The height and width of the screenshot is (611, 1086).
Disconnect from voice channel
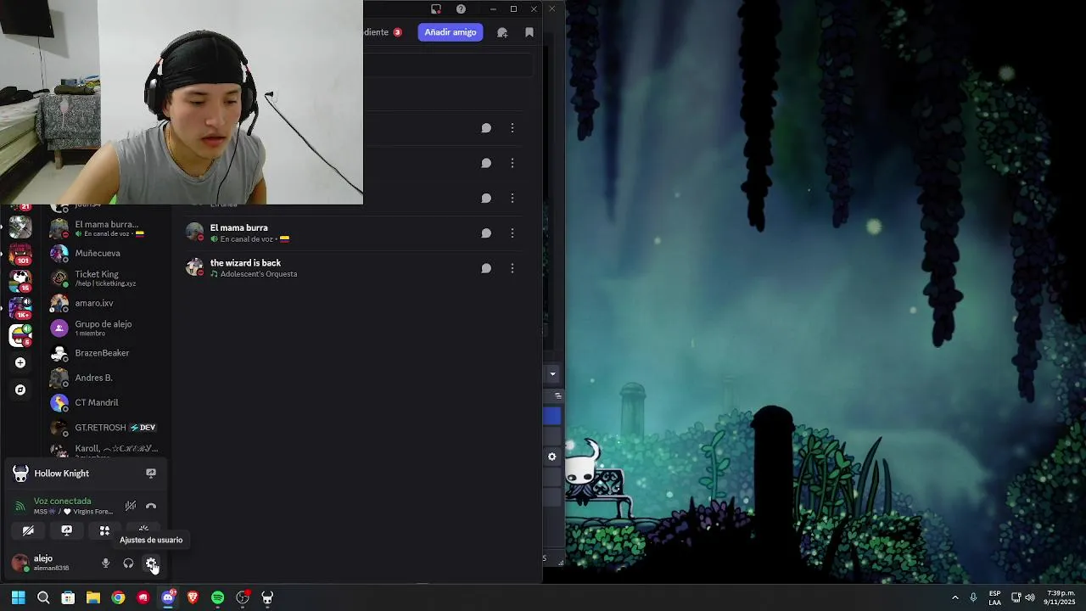151,507
